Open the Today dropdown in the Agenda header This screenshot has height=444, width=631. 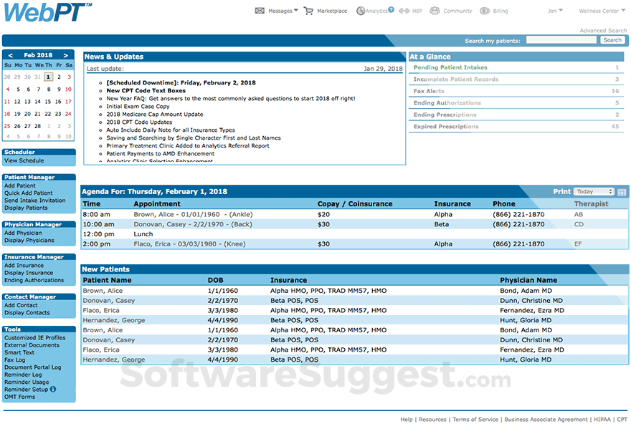pyautogui.click(x=593, y=192)
